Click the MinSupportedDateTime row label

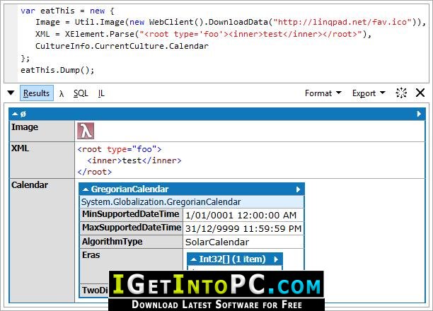pyautogui.click(x=131, y=214)
